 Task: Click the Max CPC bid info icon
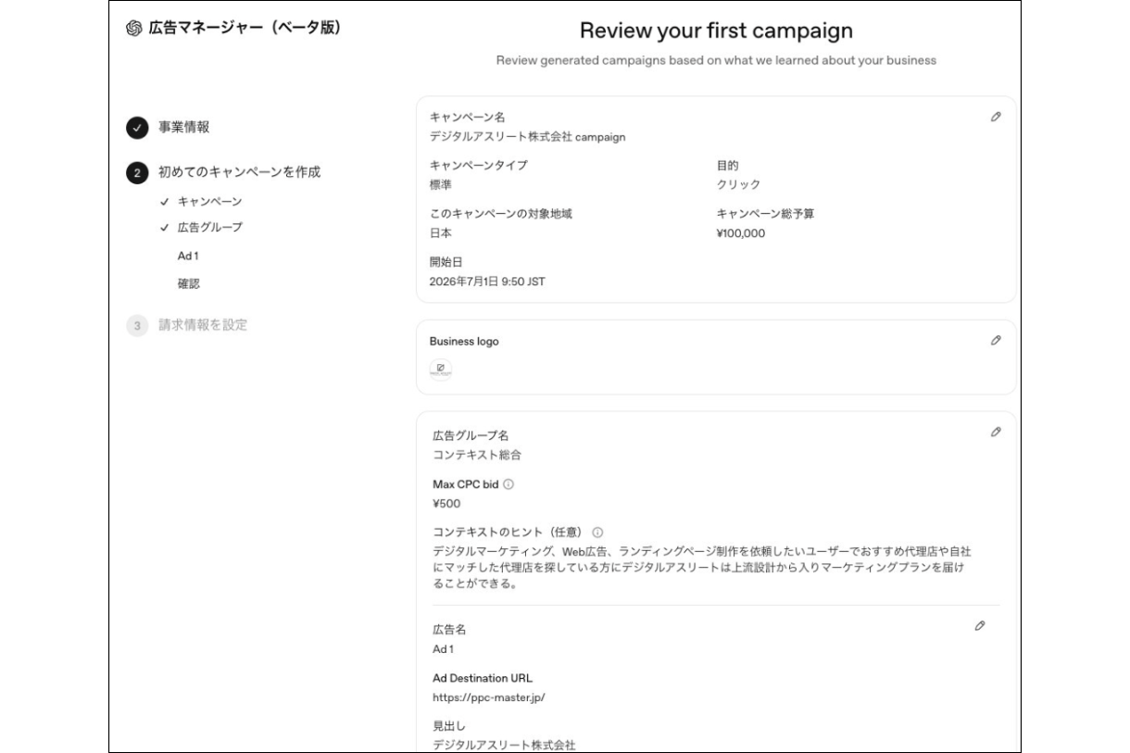(x=508, y=484)
